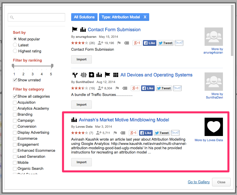Email Avinash's Market Motive model
This screenshot has width=237, height=195.
[175, 133]
